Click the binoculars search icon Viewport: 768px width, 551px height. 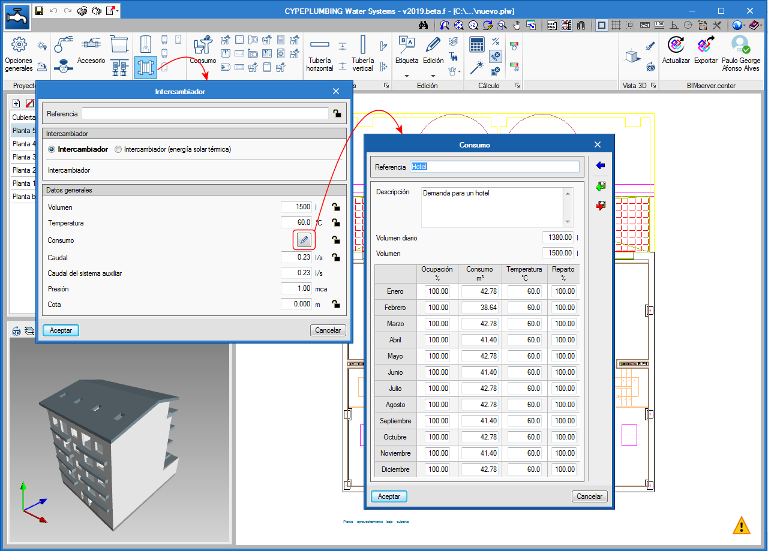pyautogui.click(x=423, y=25)
